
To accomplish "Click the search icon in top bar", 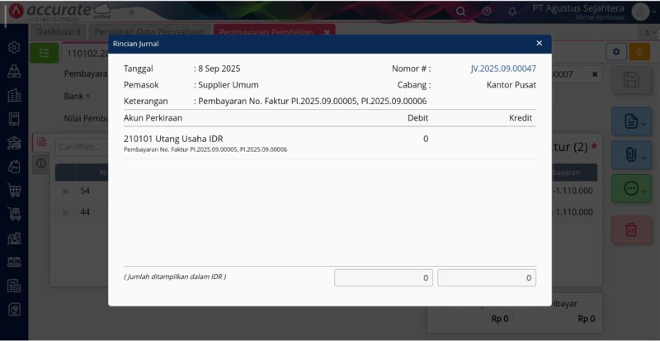I will (x=461, y=11).
